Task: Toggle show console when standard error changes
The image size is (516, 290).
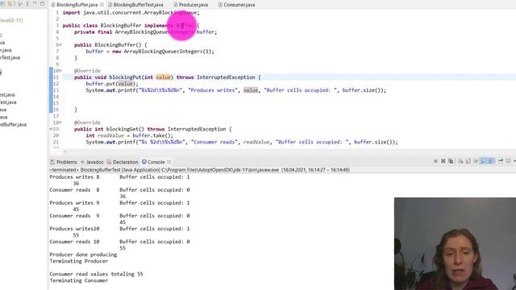Action: pyautogui.click(x=491, y=161)
